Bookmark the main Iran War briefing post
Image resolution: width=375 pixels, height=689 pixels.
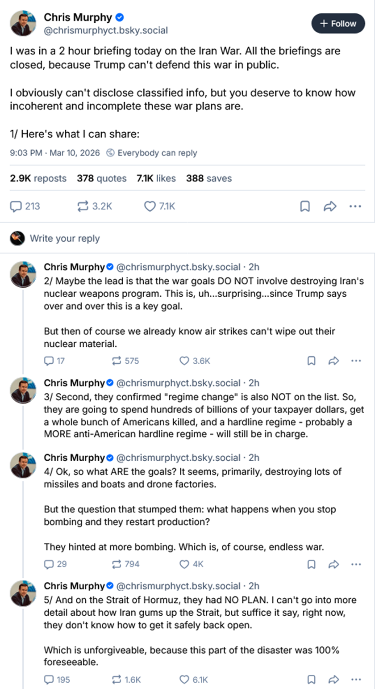click(305, 206)
